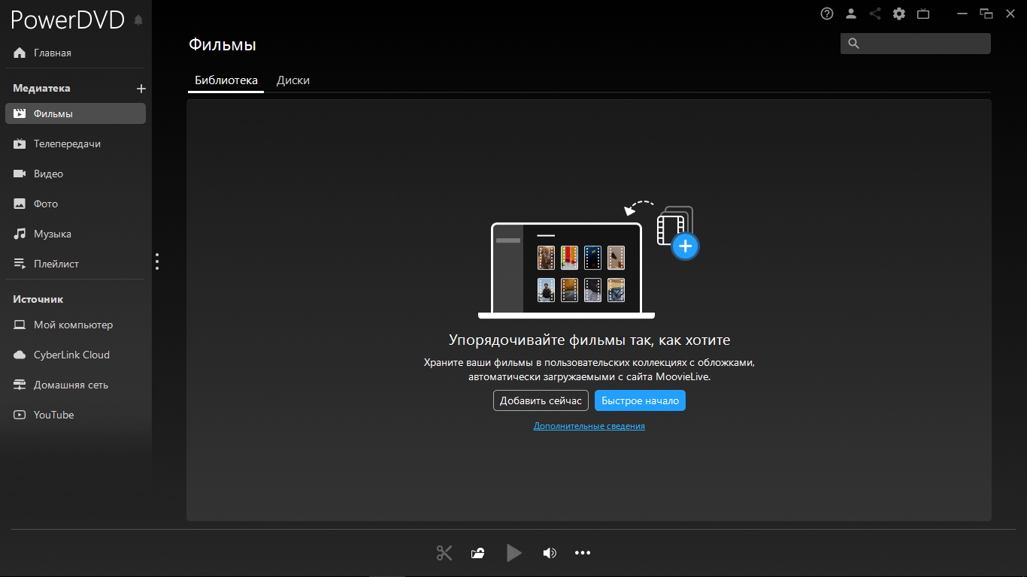Add to library with Медиатека plus icon
Viewport: 1027px width, 577px height.
(141, 89)
